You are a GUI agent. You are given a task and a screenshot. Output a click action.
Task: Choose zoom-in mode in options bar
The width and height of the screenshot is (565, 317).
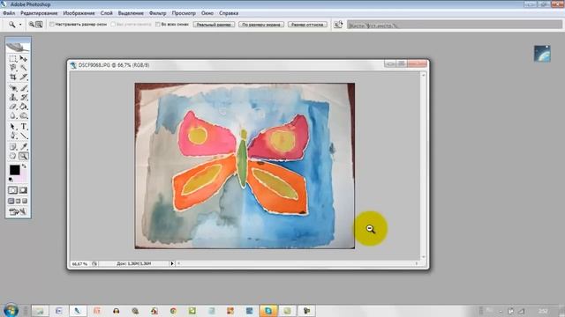(32, 25)
